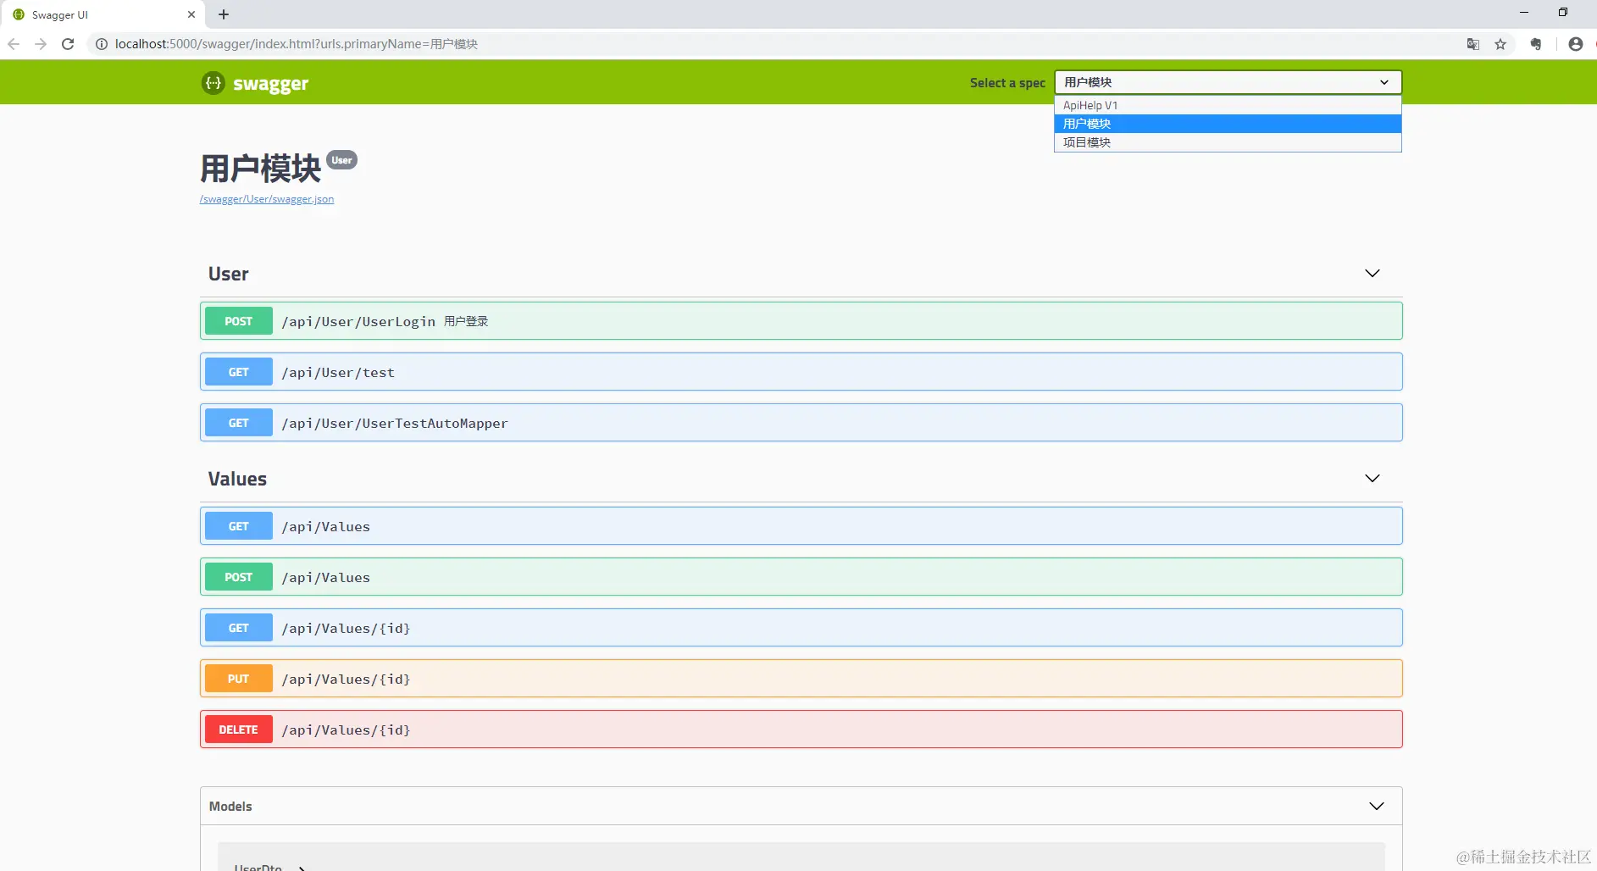The image size is (1597, 871).
Task: Open the browser profile icon
Action: (1576, 44)
